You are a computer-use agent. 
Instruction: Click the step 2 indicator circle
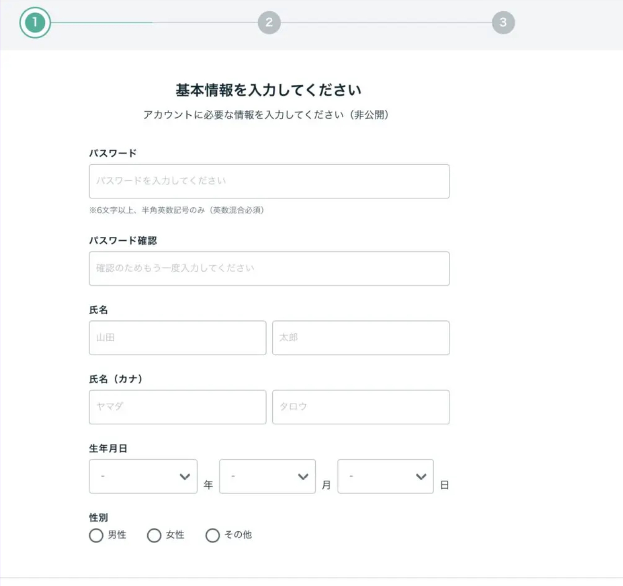pos(269,23)
